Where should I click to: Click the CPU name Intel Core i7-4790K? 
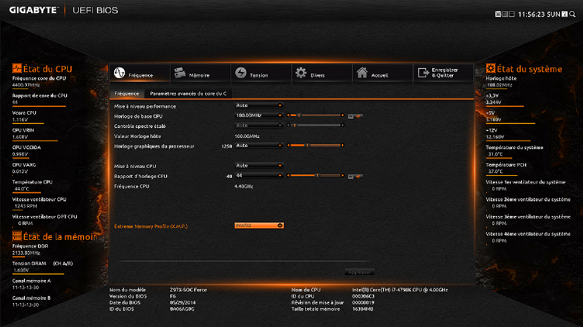click(x=399, y=290)
